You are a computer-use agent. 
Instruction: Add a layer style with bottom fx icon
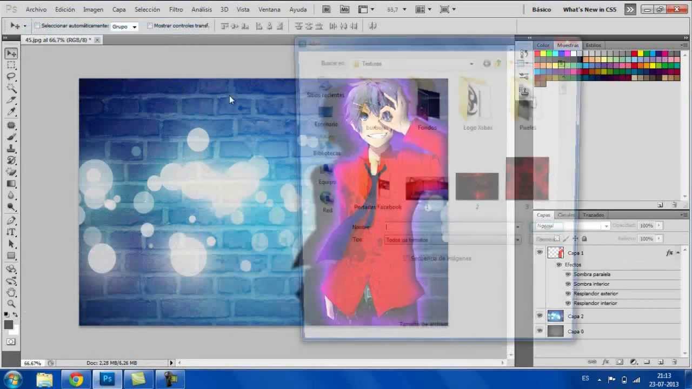tap(606, 362)
